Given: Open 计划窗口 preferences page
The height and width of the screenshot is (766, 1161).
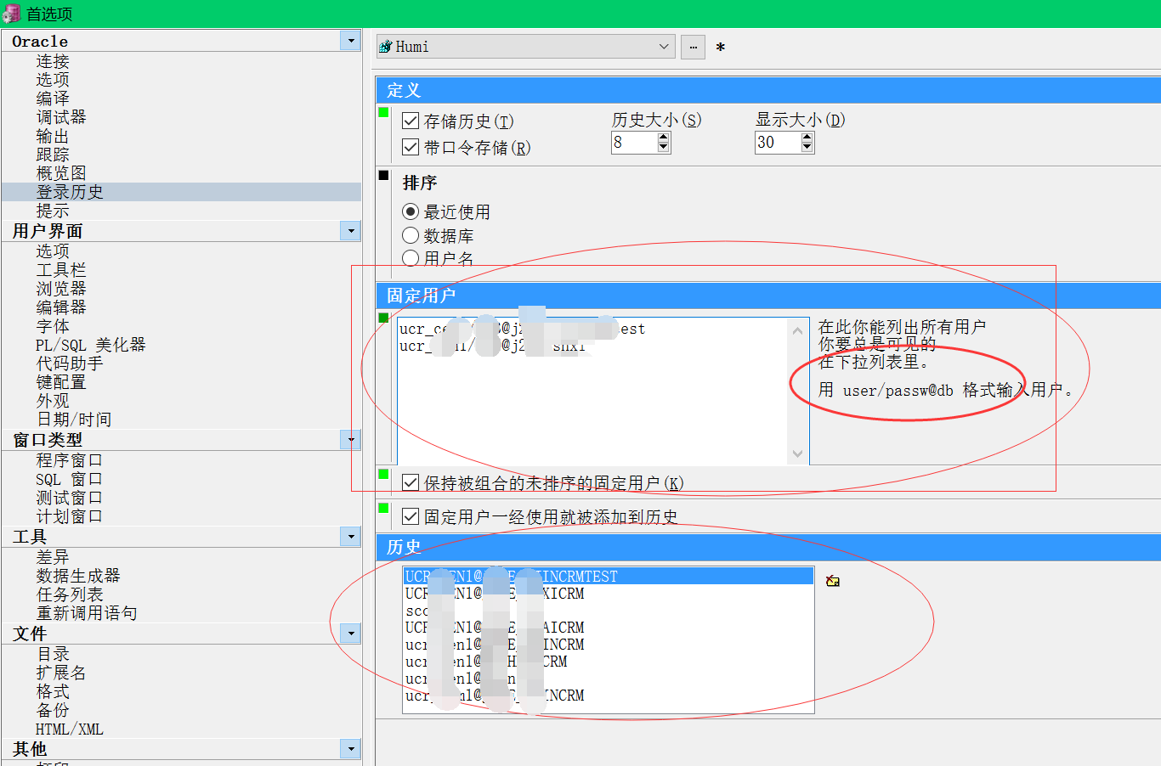Looking at the screenshot, I should click(x=70, y=516).
